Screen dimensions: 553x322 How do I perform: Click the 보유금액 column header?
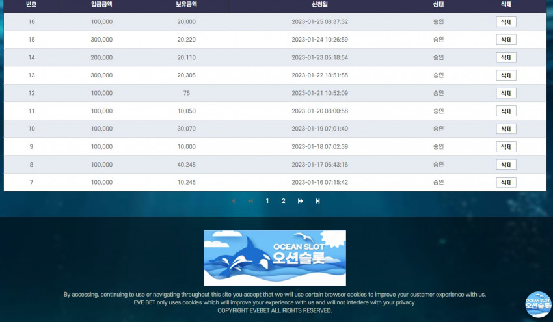[x=186, y=5]
